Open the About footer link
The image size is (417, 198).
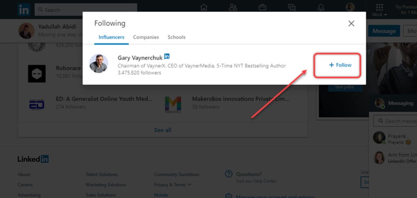tap(24, 175)
